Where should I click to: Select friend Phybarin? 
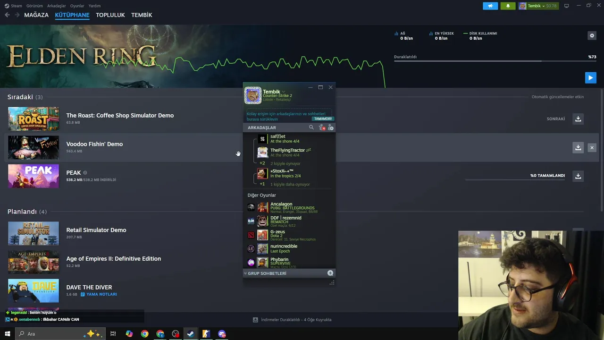[289, 262]
